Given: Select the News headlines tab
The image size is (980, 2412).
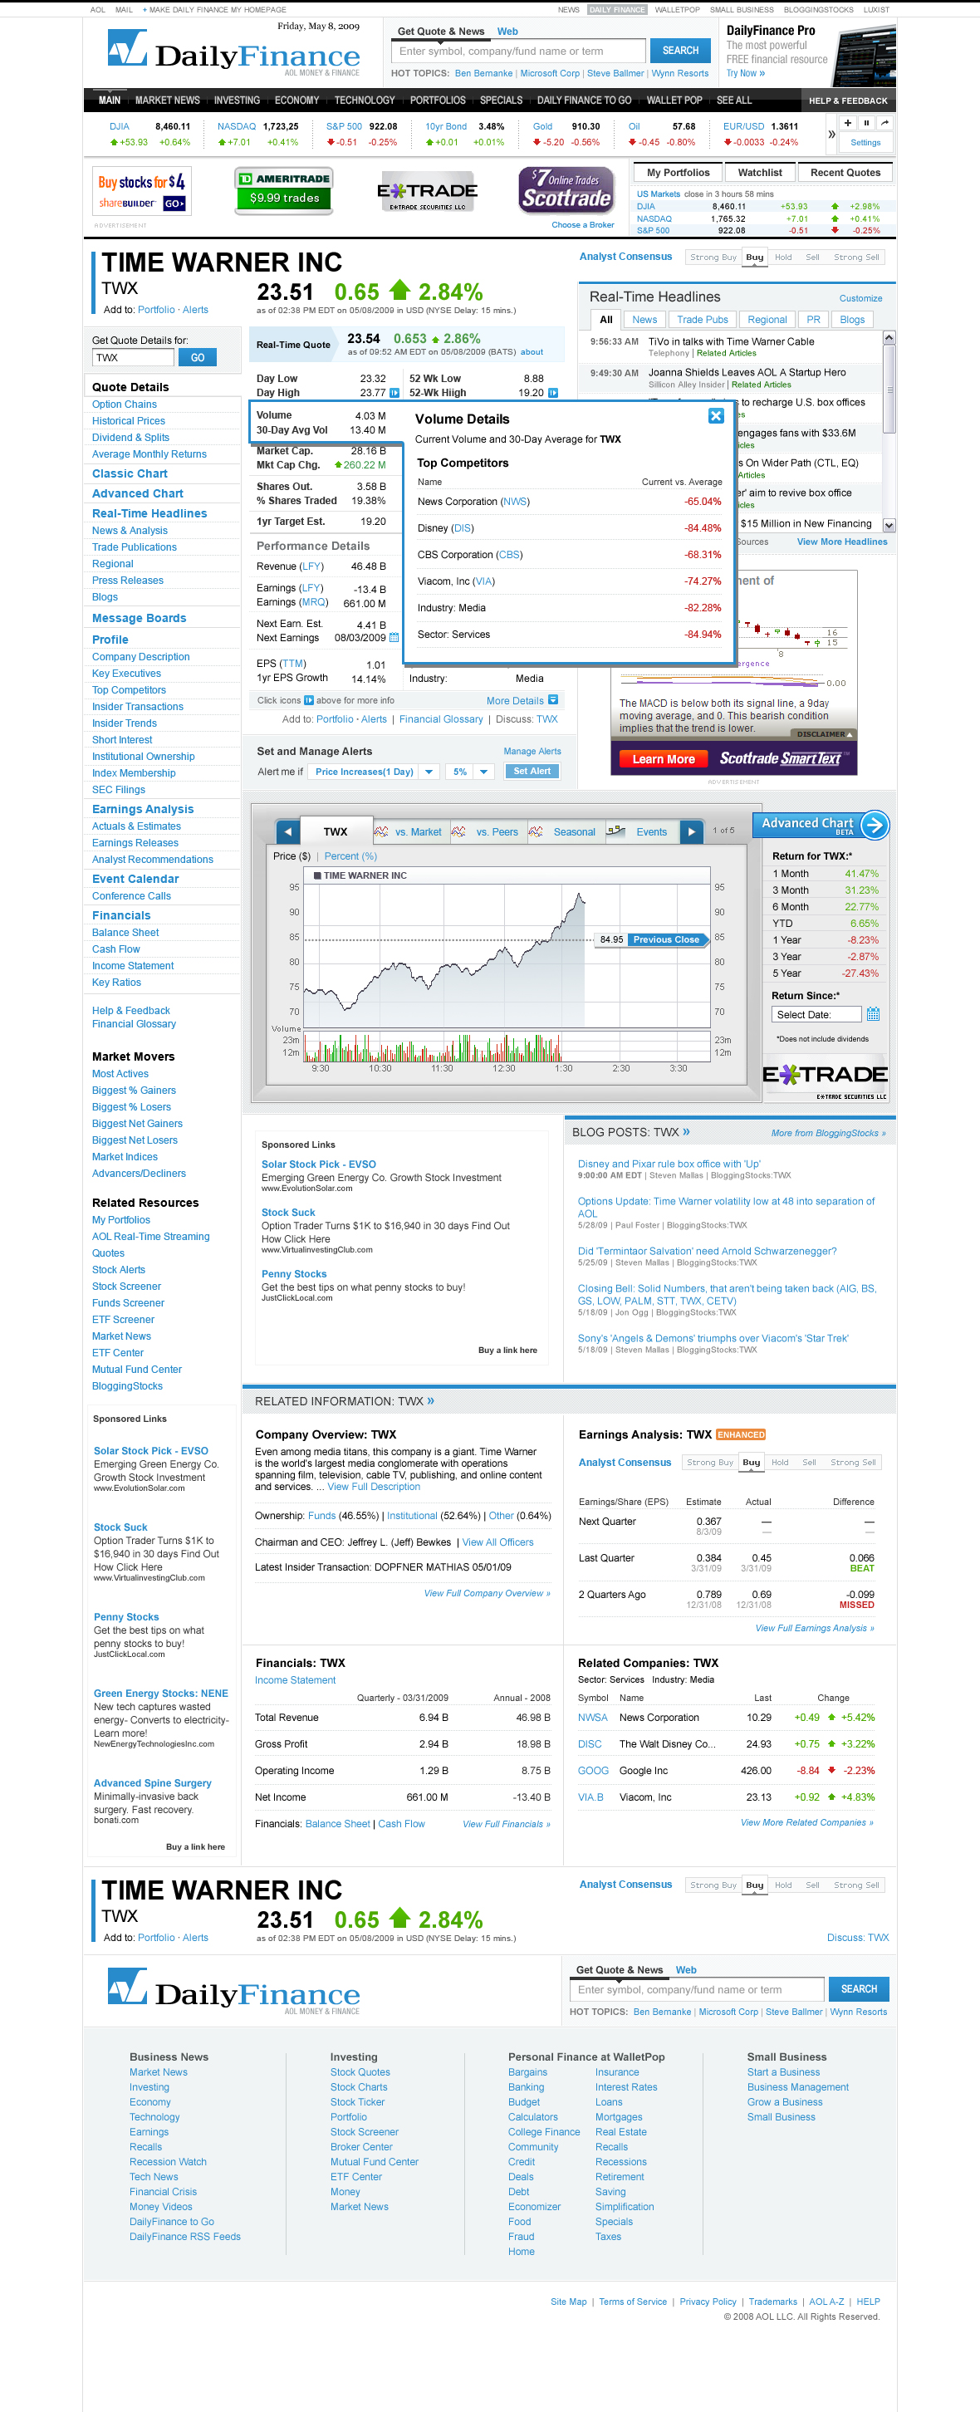Looking at the screenshot, I should pyautogui.click(x=645, y=319).
